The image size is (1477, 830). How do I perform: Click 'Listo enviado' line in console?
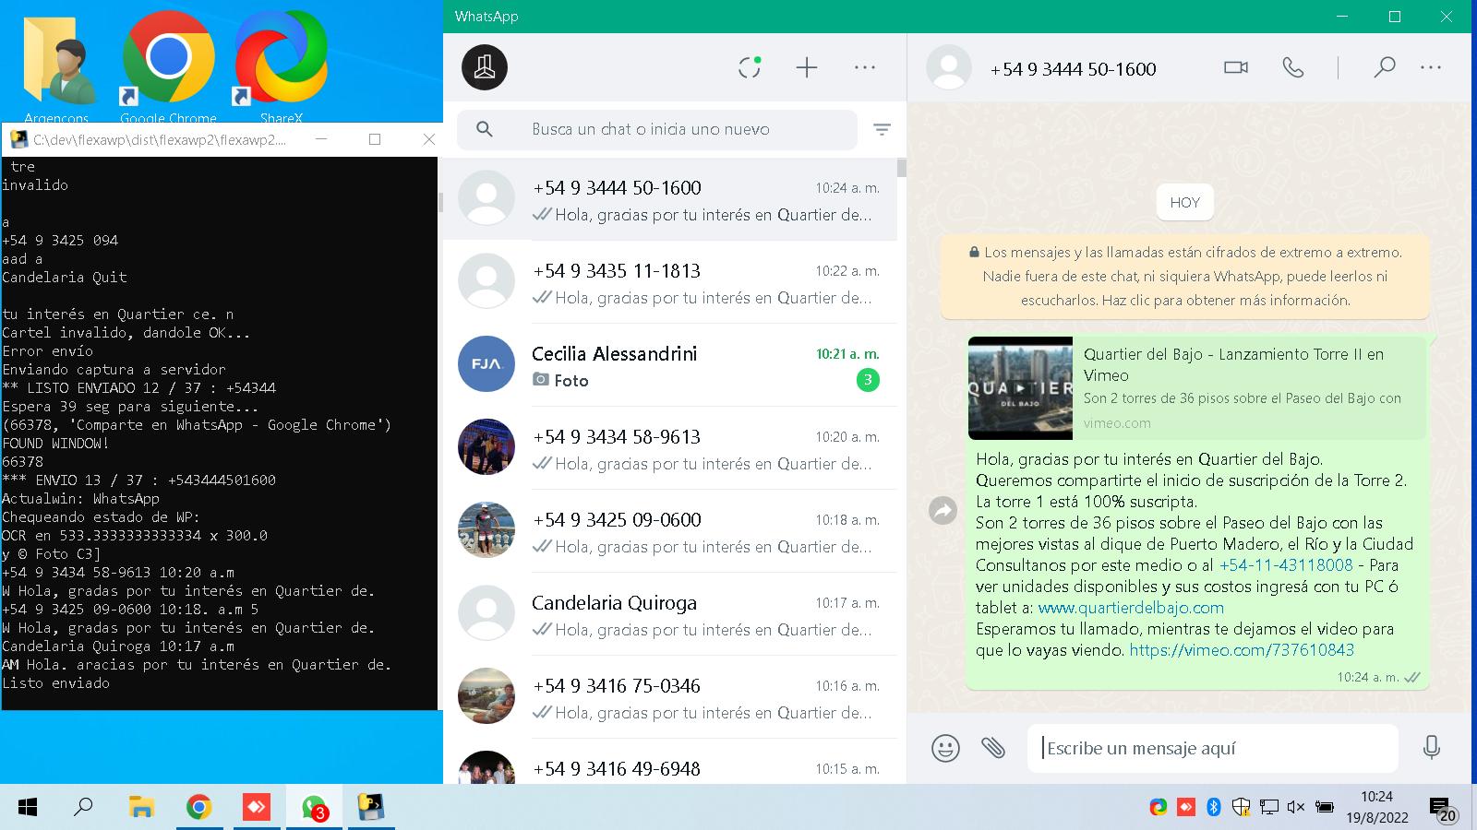tap(56, 683)
